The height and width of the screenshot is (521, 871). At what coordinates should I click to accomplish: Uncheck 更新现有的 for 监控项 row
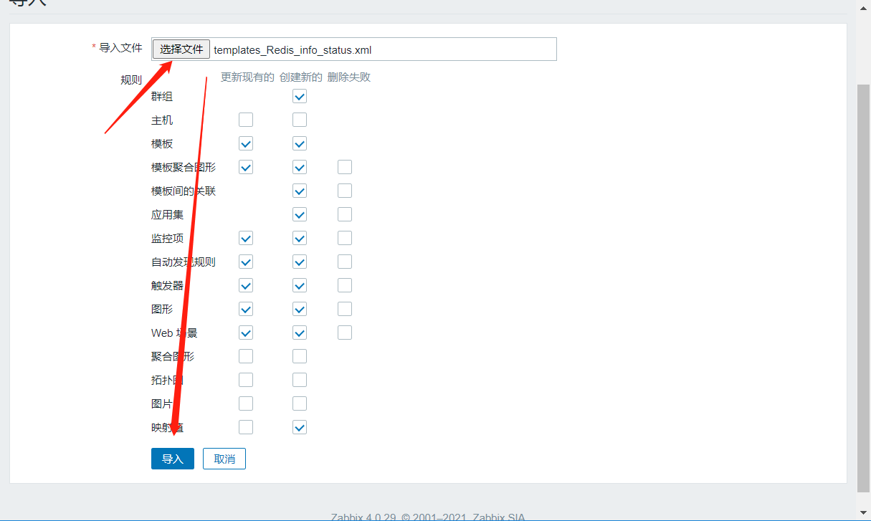click(246, 239)
